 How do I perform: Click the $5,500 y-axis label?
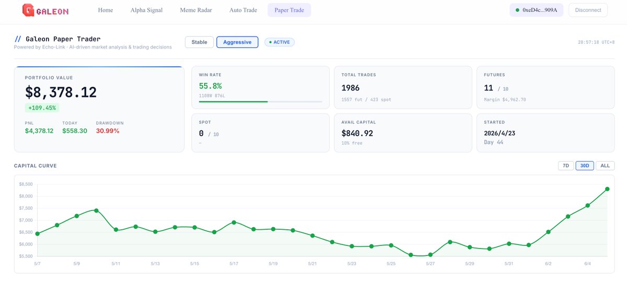26,256
